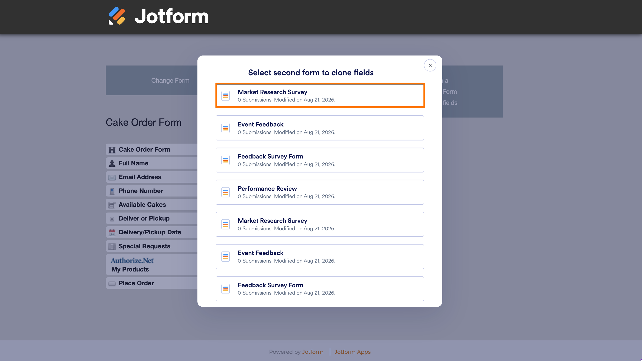This screenshot has height=361, width=642.
Task: Select the Phone Number field
Action: tap(151, 191)
